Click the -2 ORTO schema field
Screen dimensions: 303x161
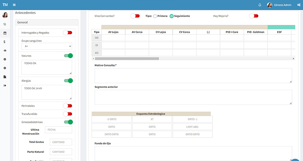tap(112, 119)
